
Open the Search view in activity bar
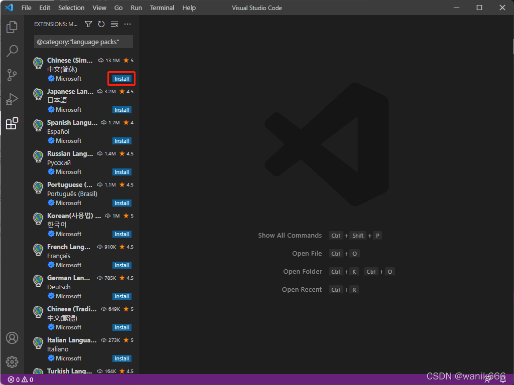(12, 51)
